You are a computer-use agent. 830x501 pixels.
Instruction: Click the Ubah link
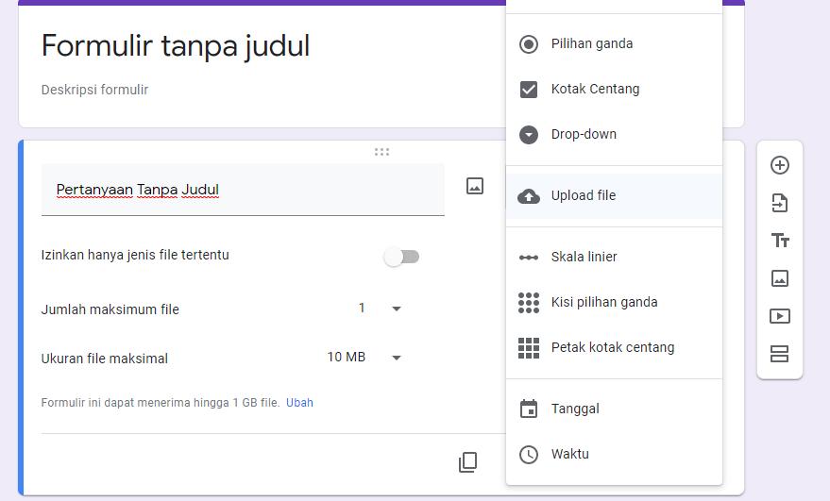click(x=299, y=403)
